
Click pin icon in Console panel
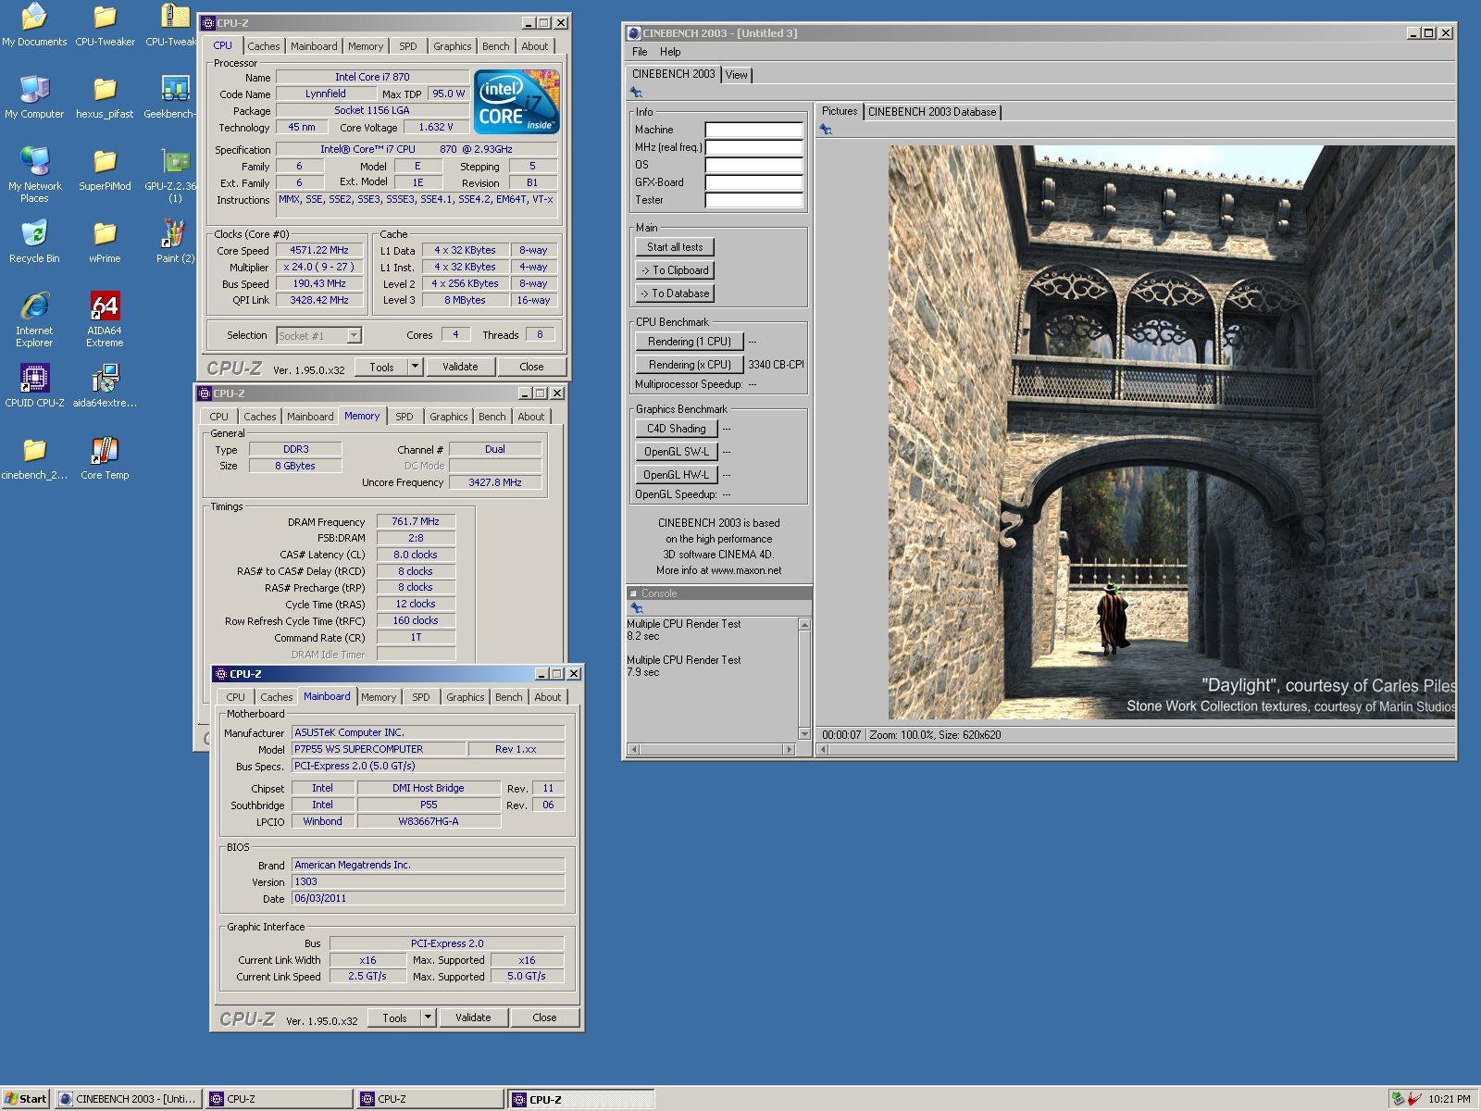[636, 608]
